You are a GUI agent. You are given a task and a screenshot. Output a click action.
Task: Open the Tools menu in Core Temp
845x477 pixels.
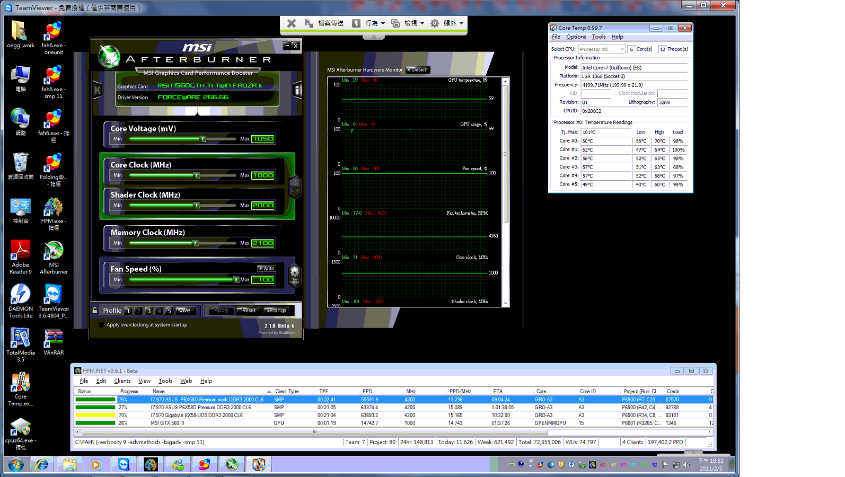[598, 37]
